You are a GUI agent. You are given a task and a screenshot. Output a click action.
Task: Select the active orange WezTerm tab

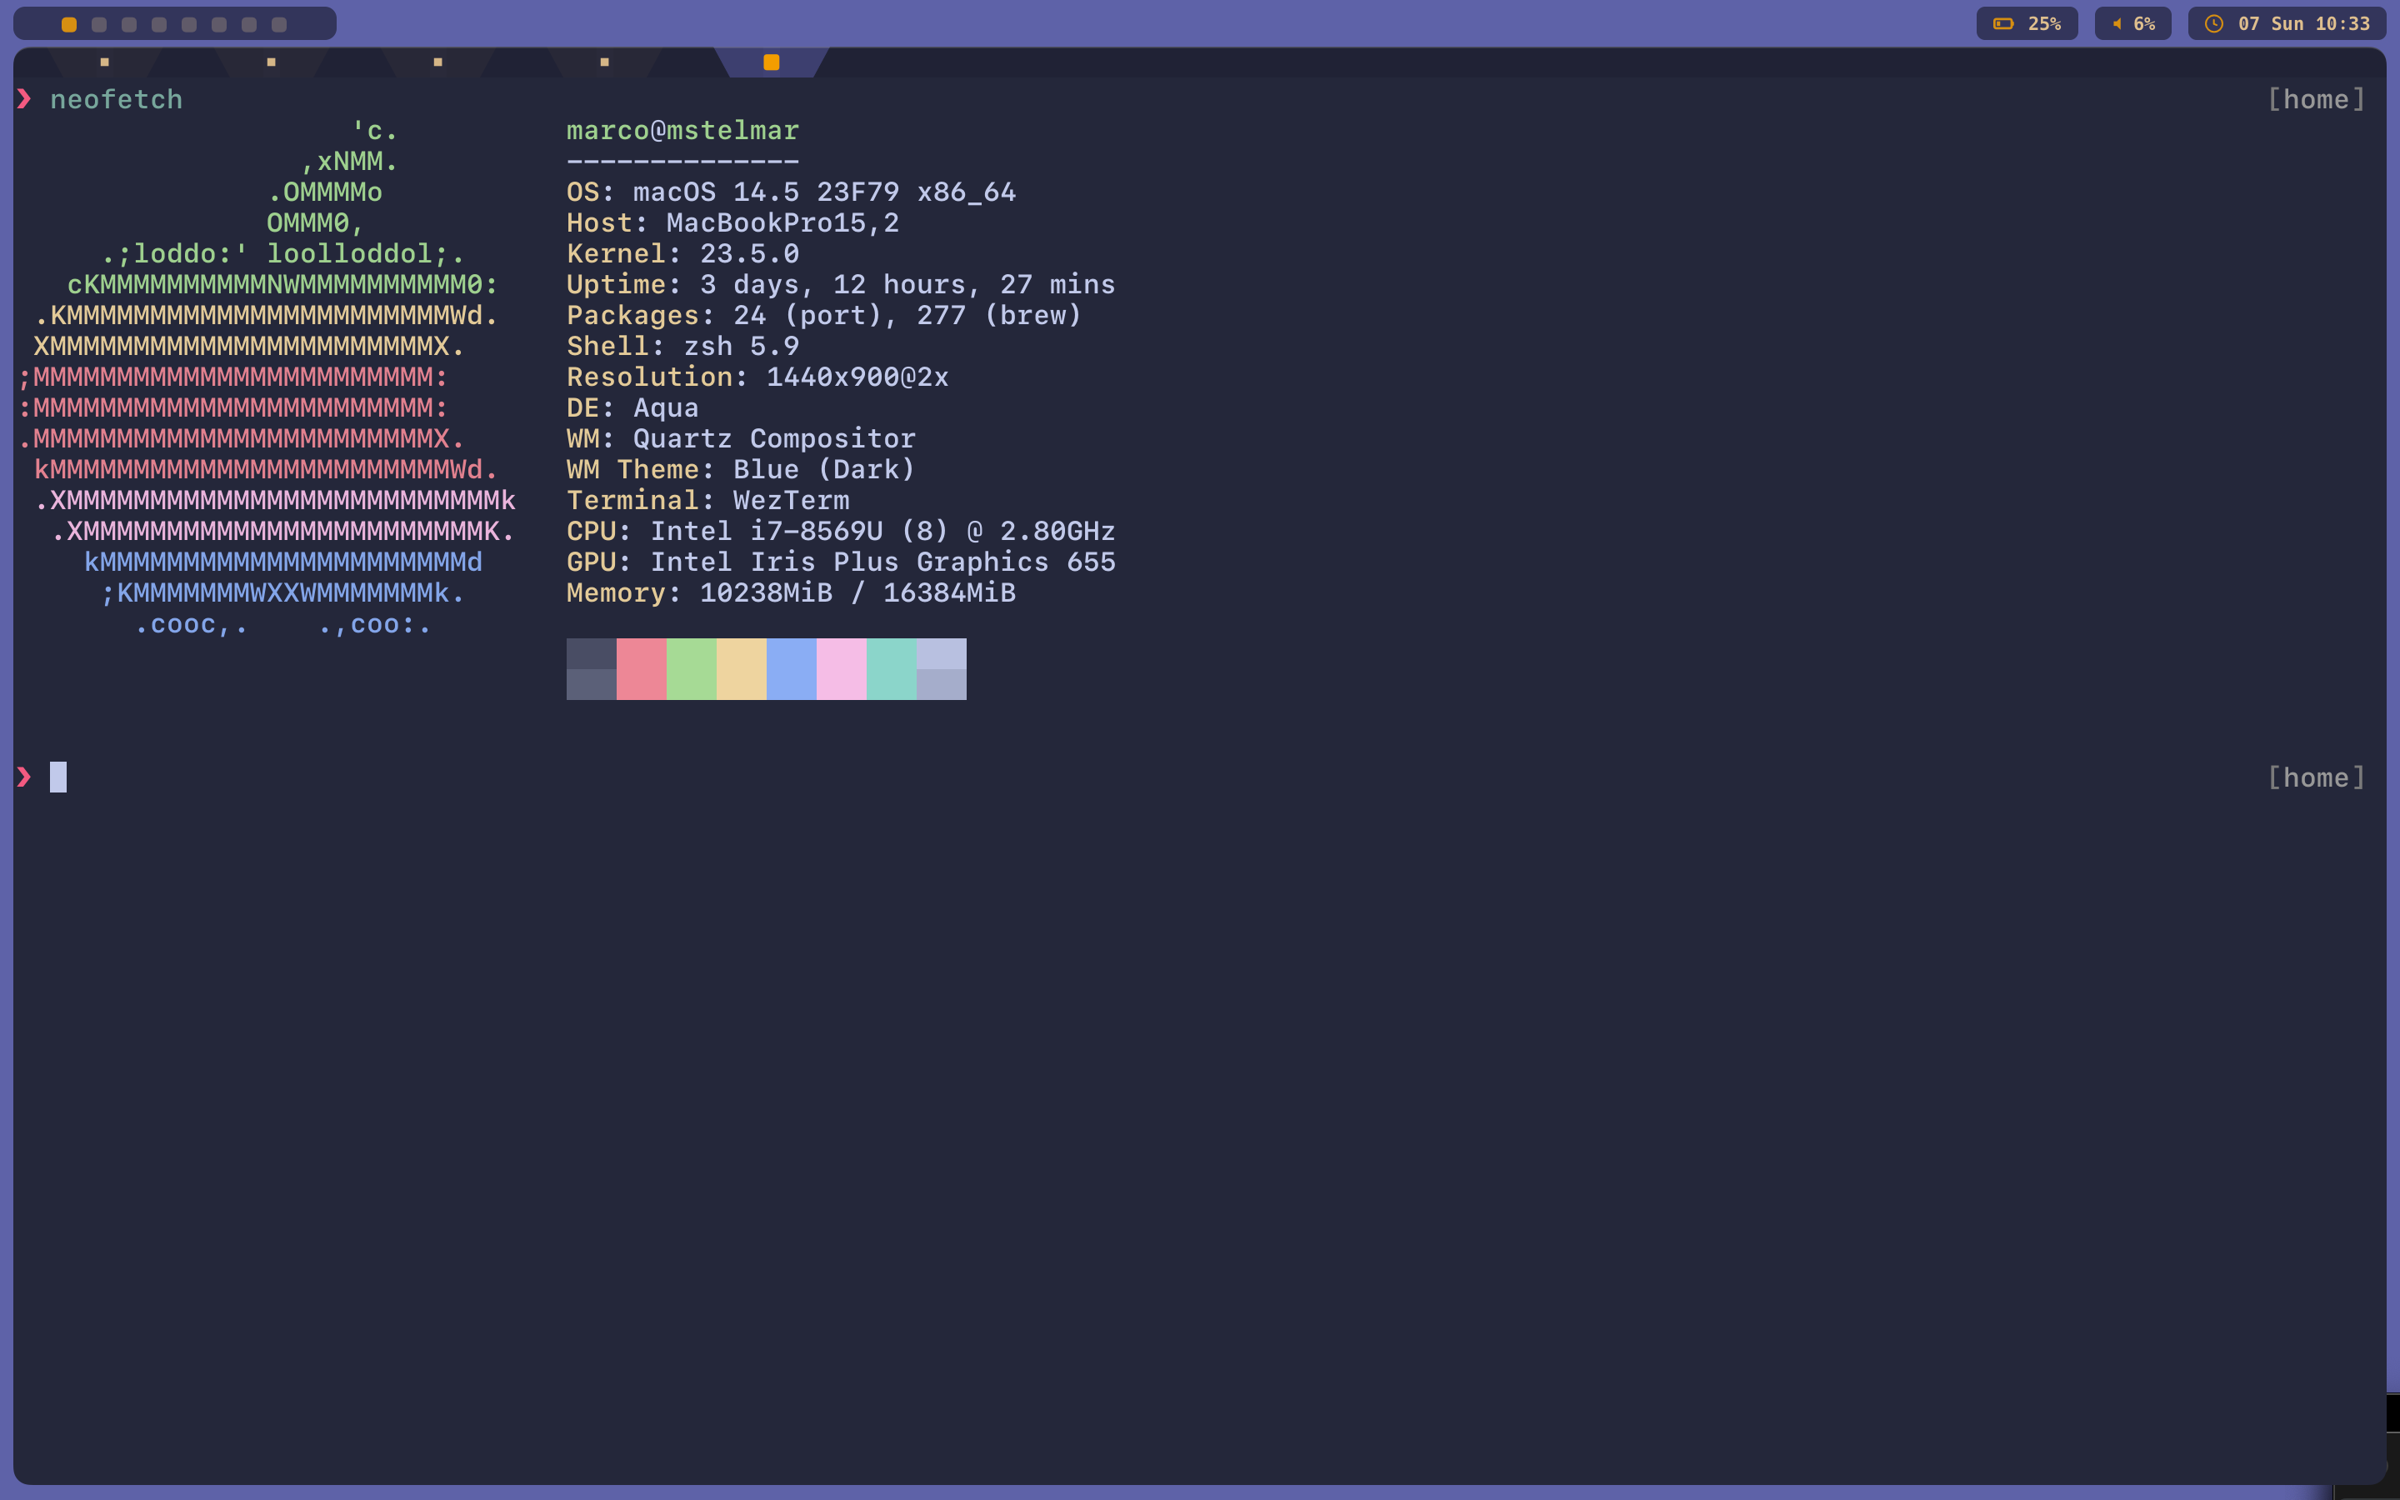[x=772, y=62]
